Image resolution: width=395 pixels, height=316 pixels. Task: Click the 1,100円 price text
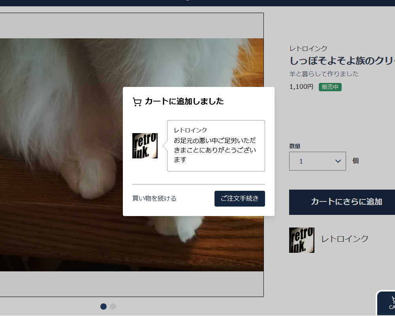click(x=301, y=87)
